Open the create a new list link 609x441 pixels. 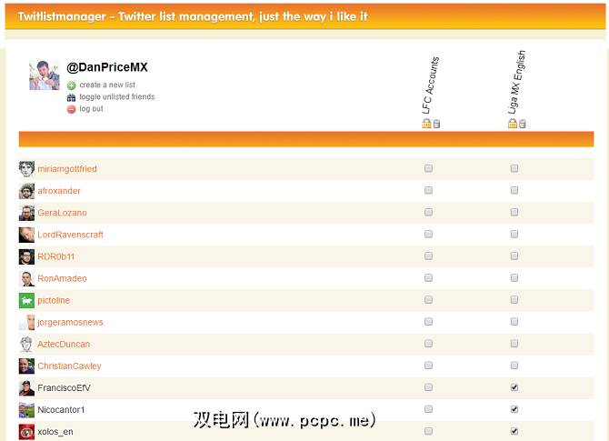point(107,85)
